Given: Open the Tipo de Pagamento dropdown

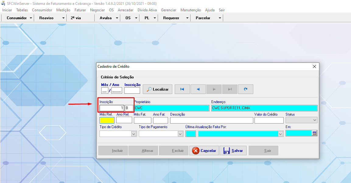Looking at the screenshot, I should [180, 134].
